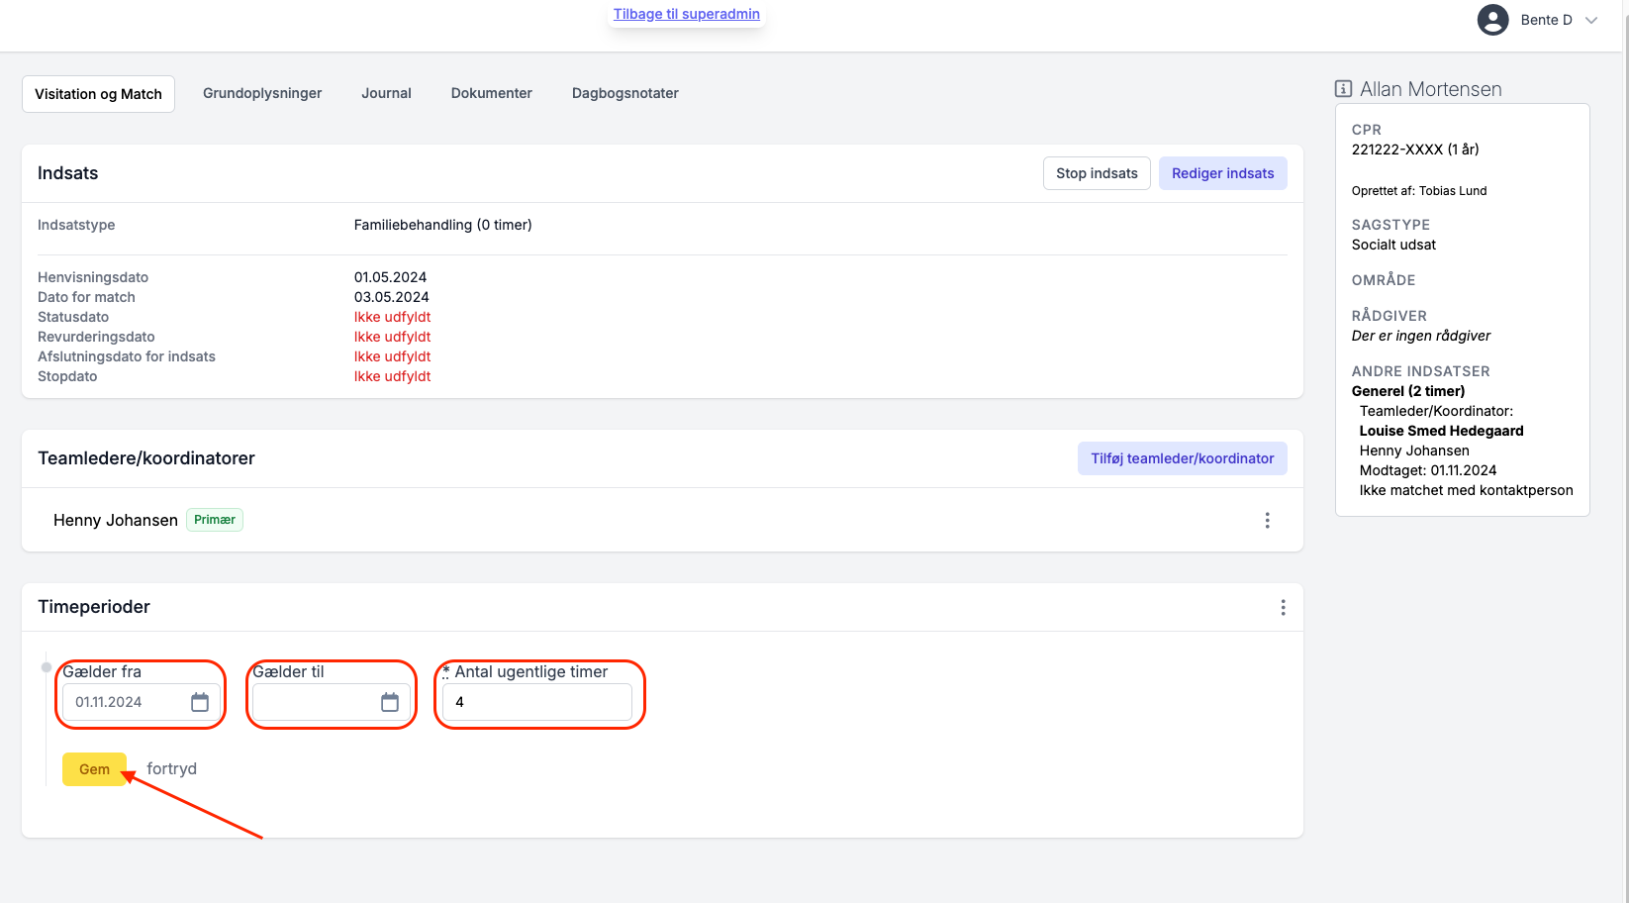Image resolution: width=1629 pixels, height=903 pixels.
Task: Expand the Bente D account dropdown chevron
Action: point(1591,20)
